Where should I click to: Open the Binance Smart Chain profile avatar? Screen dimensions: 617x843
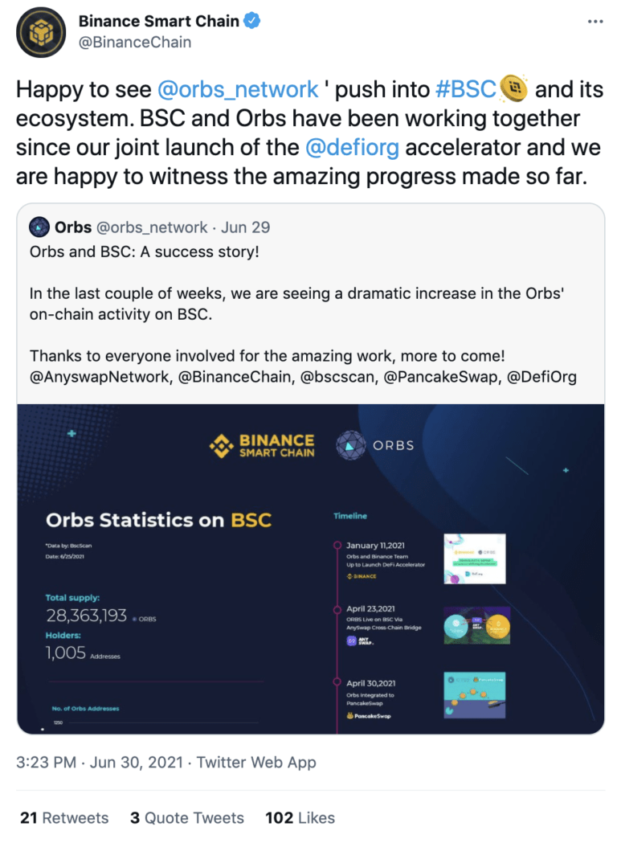coord(41,33)
